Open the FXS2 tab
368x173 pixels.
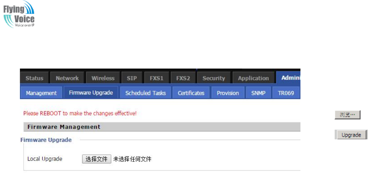pyautogui.click(x=183, y=78)
